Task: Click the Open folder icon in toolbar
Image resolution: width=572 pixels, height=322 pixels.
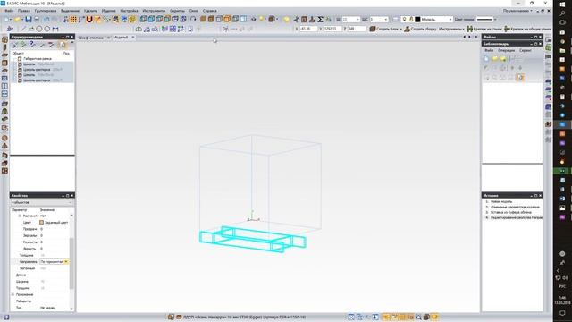Action: point(17,20)
